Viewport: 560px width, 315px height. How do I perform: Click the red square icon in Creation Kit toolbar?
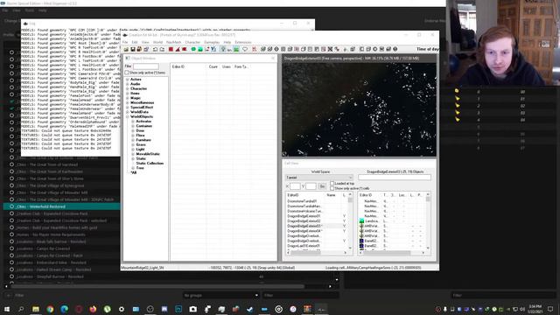click(171, 49)
